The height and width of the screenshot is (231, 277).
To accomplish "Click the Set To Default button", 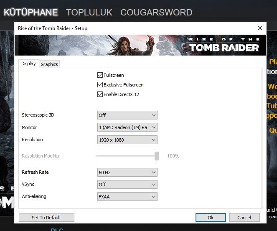I will [46, 217].
